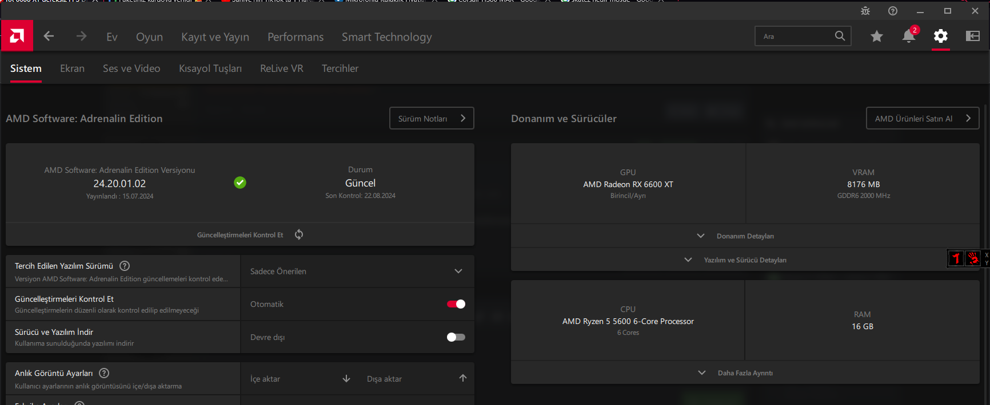Screen dimensions: 990x405
Task: Open Sadece Önerilen dropdown
Action: (357, 271)
